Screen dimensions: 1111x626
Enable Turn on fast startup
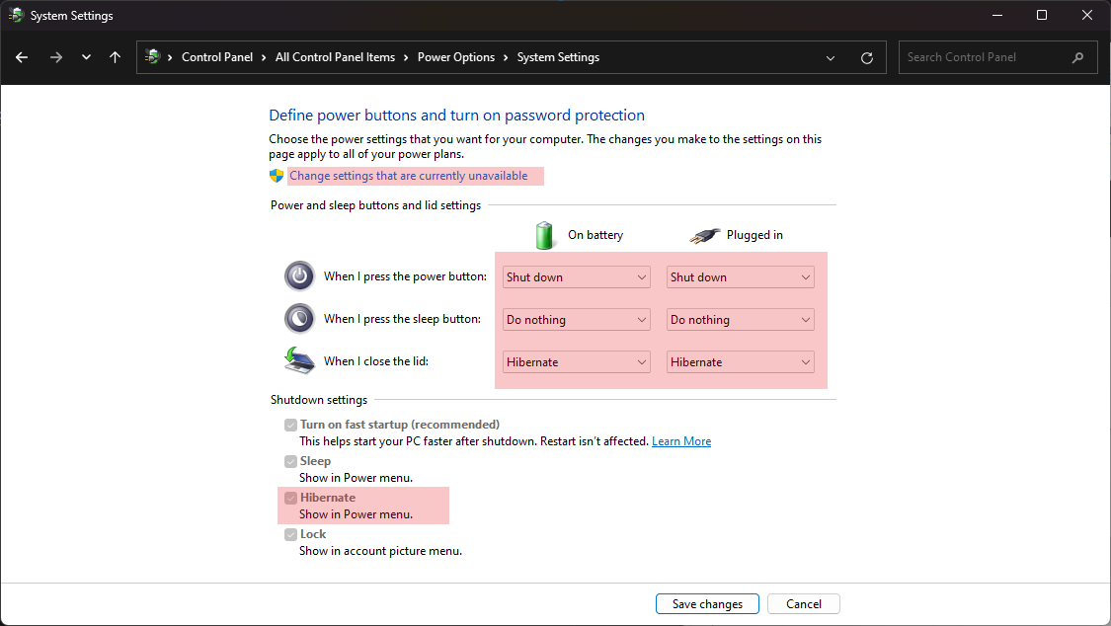[x=290, y=425]
